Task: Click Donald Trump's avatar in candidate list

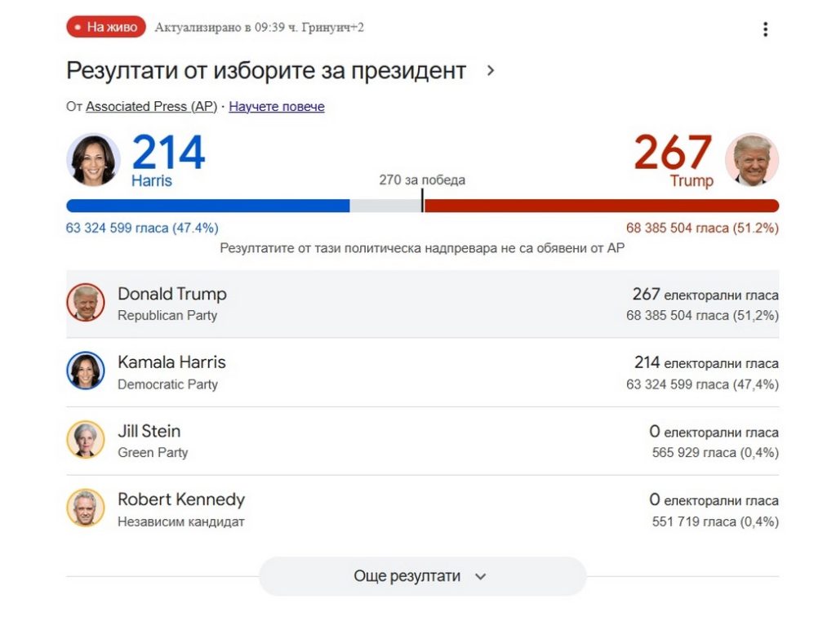Action: (x=86, y=303)
